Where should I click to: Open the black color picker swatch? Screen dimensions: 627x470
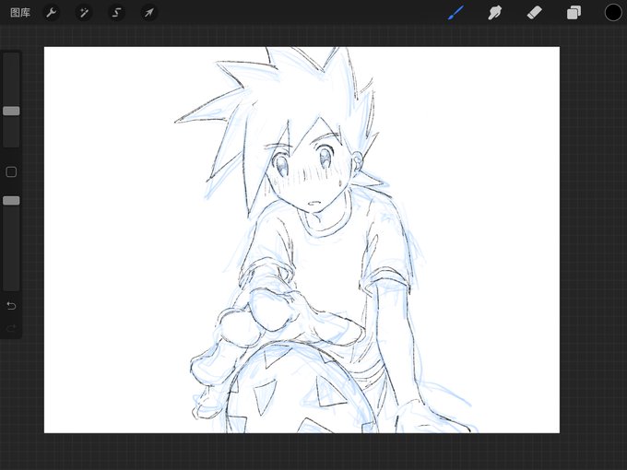612,13
